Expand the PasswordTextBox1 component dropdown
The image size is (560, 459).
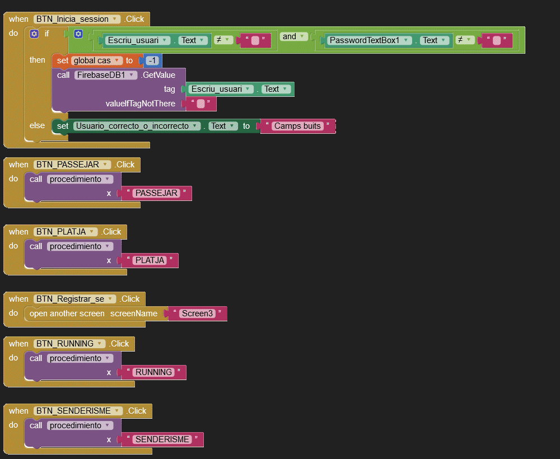coord(407,40)
